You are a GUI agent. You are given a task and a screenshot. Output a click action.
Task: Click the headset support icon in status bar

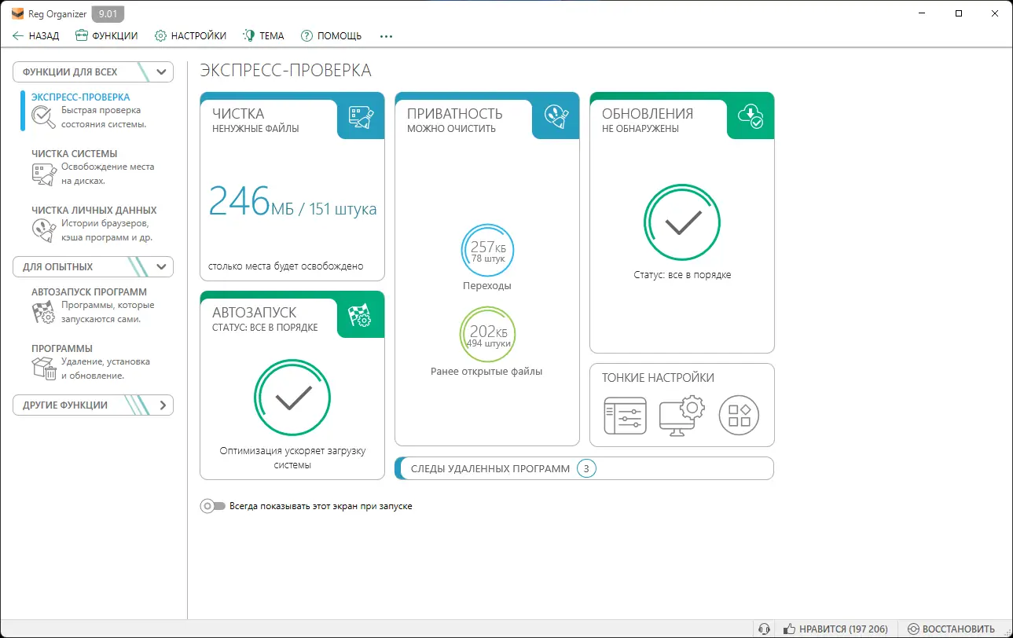pyautogui.click(x=764, y=629)
